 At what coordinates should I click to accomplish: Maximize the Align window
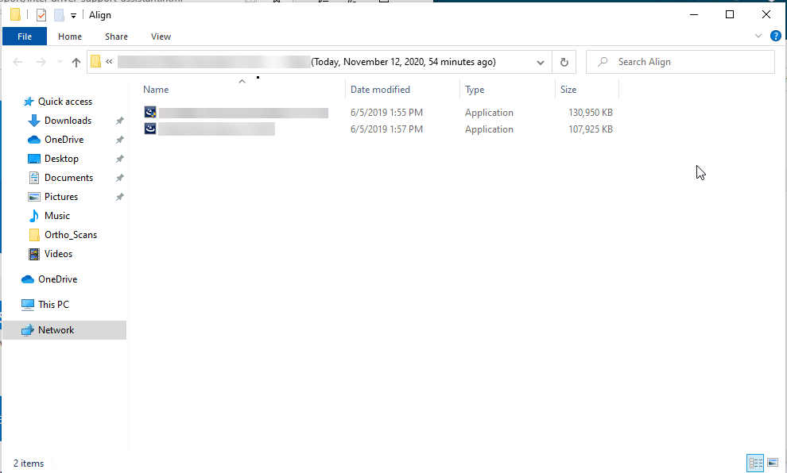(730, 14)
